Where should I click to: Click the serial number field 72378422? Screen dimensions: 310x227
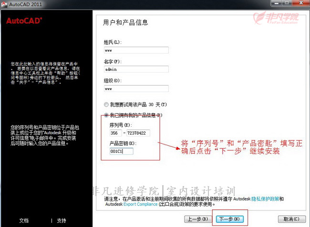pos(138,133)
